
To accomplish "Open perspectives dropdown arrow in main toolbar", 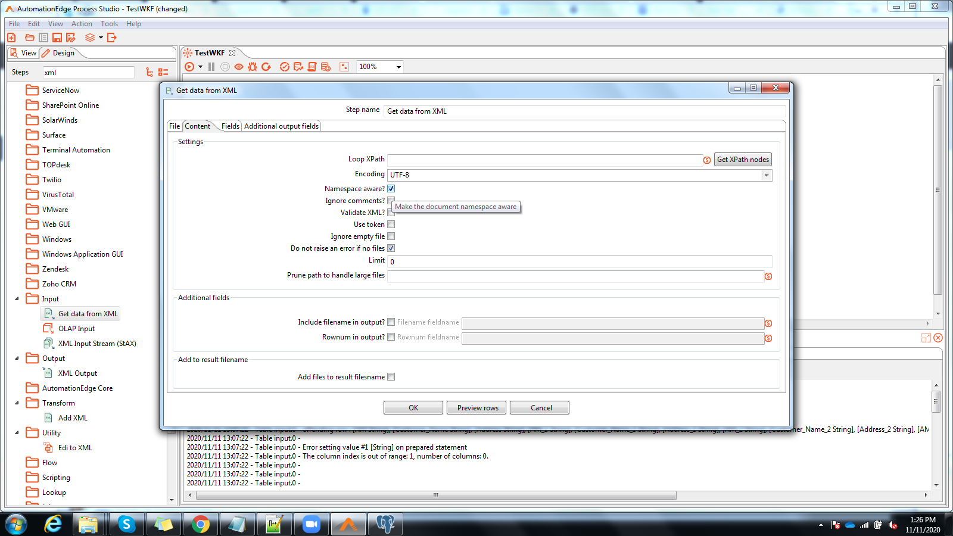I will 101,38.
